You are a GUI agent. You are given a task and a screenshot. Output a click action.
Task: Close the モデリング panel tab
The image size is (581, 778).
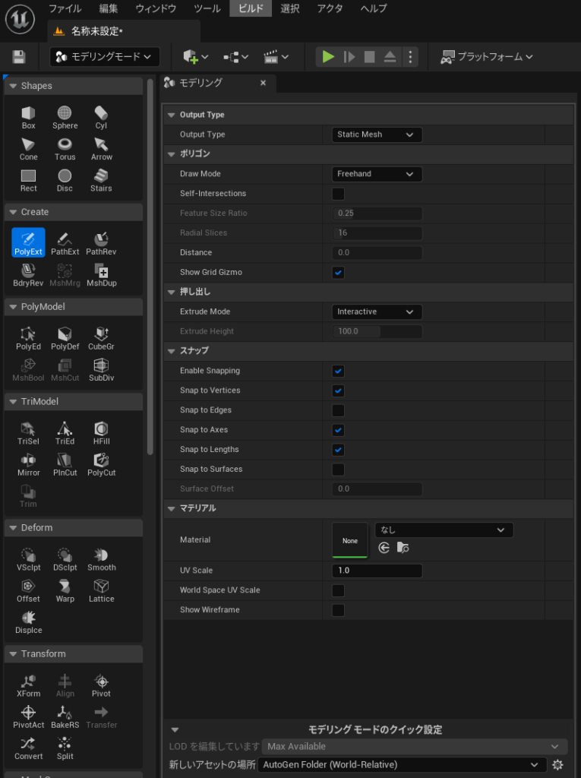coord(263,83)
